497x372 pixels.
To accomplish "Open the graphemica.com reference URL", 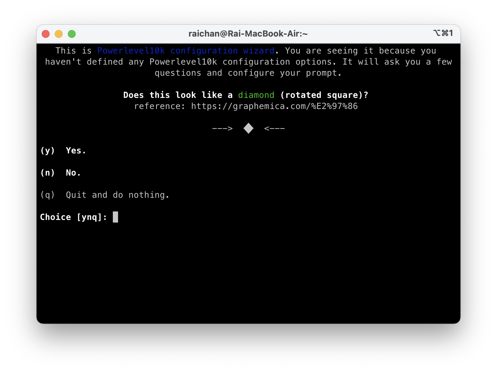I will 274,106.
